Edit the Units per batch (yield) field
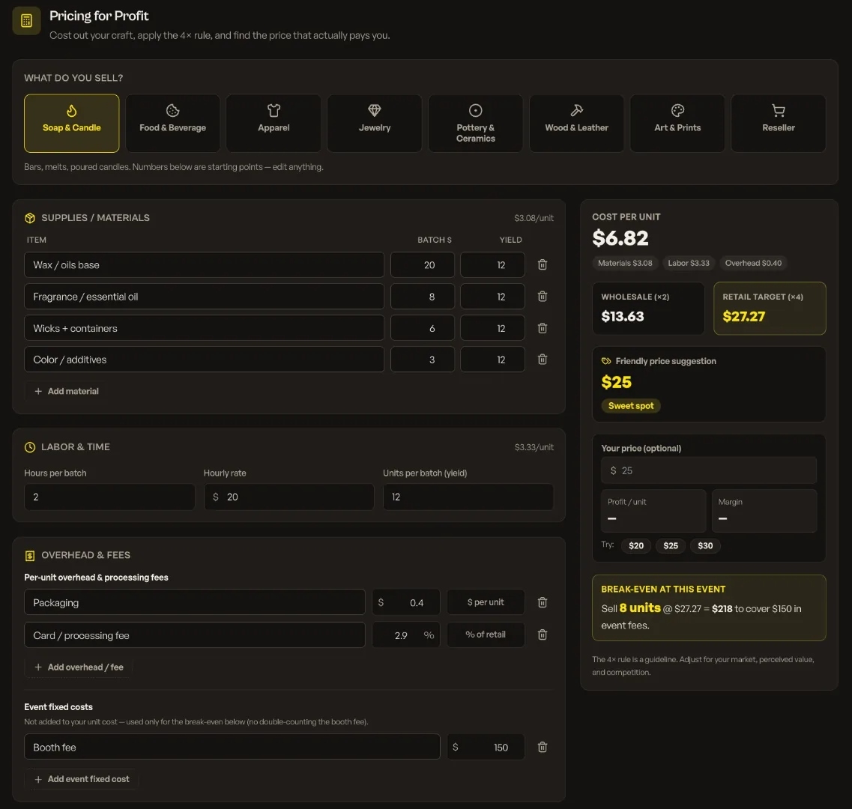The image size is (852, 809). click(468, 497)
